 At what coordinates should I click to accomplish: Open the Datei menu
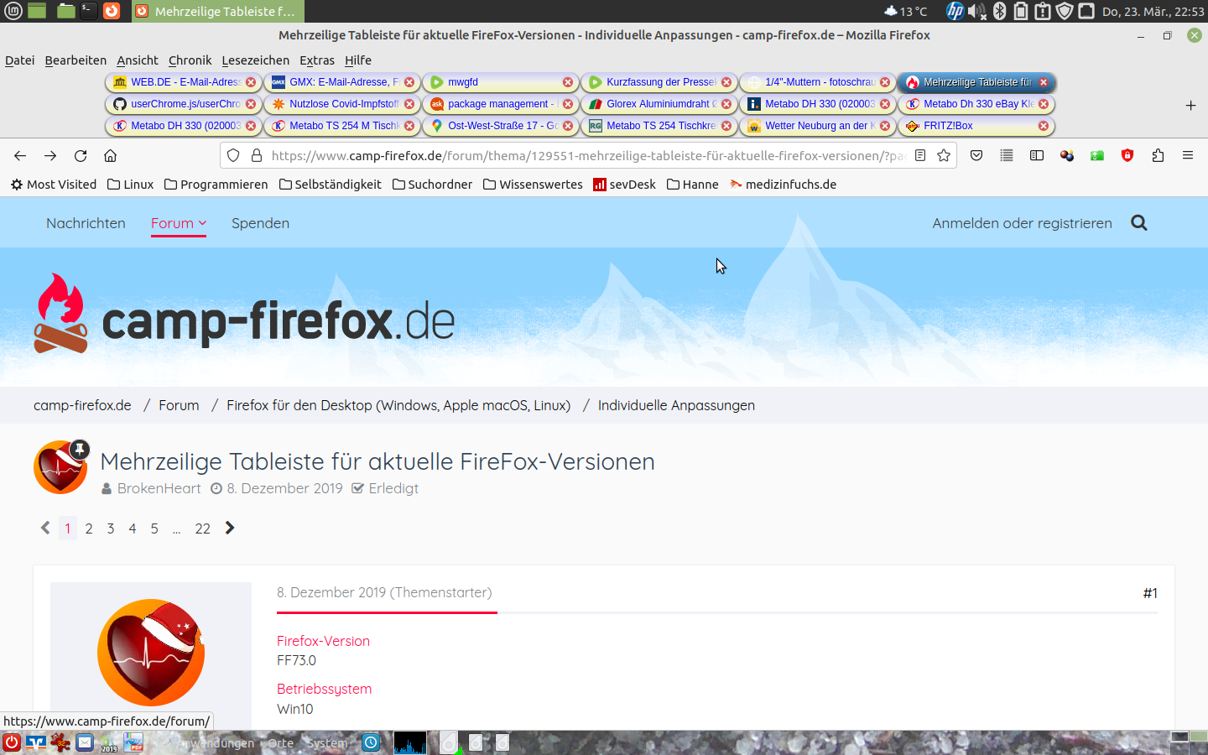pos(19,60)
